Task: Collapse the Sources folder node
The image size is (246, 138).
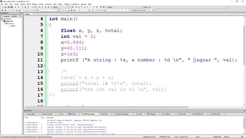Action: pyautogui.click(x=4, y=23)
